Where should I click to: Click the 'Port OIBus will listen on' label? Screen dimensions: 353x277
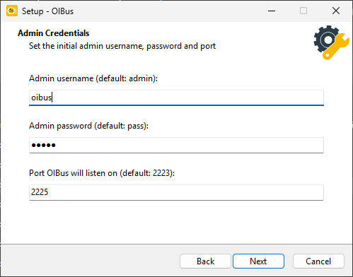[x=102, y=173]
